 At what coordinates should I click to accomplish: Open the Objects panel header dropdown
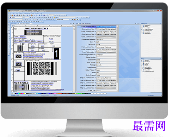[x=161, y=59]
